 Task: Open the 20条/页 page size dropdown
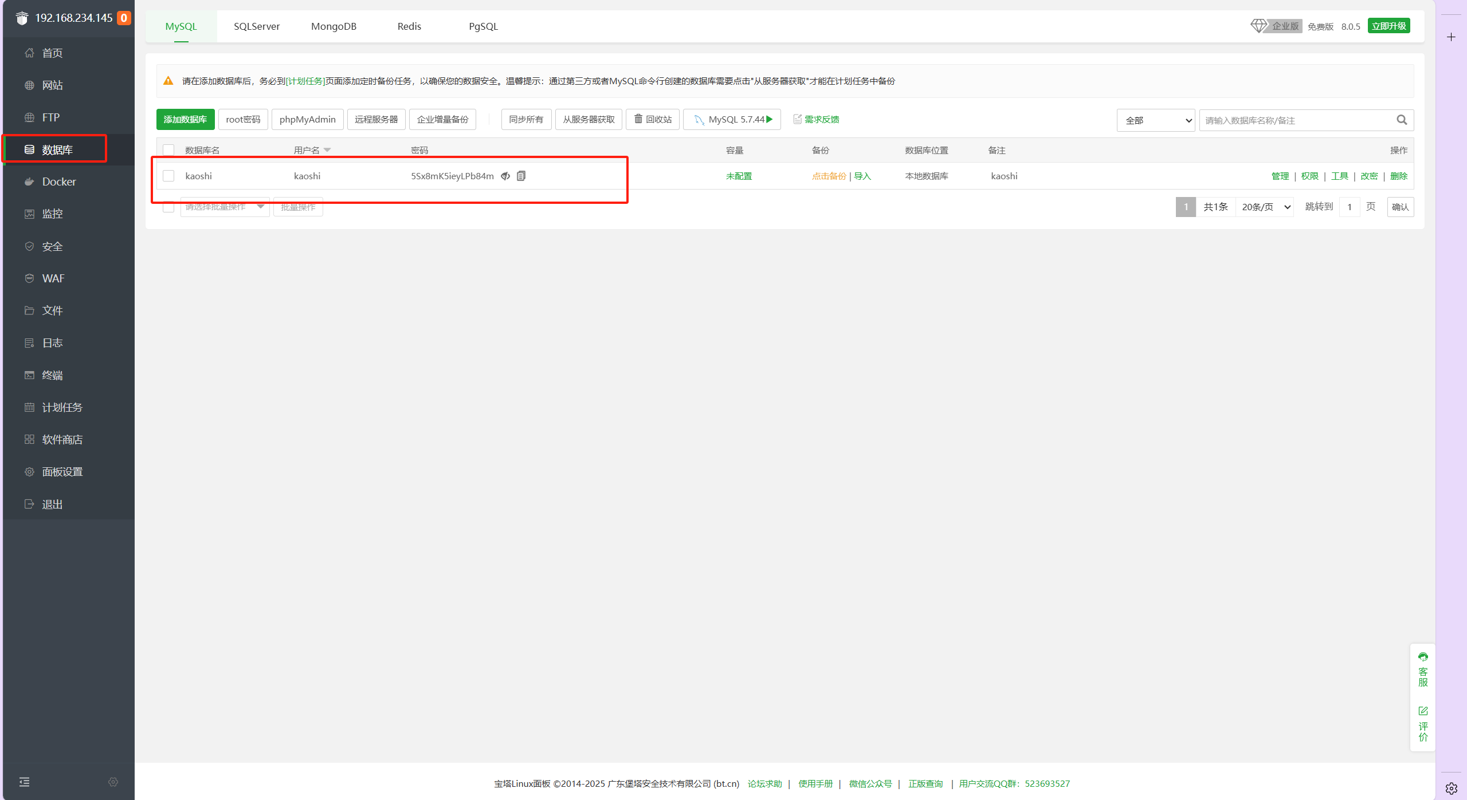point(1265,207)
